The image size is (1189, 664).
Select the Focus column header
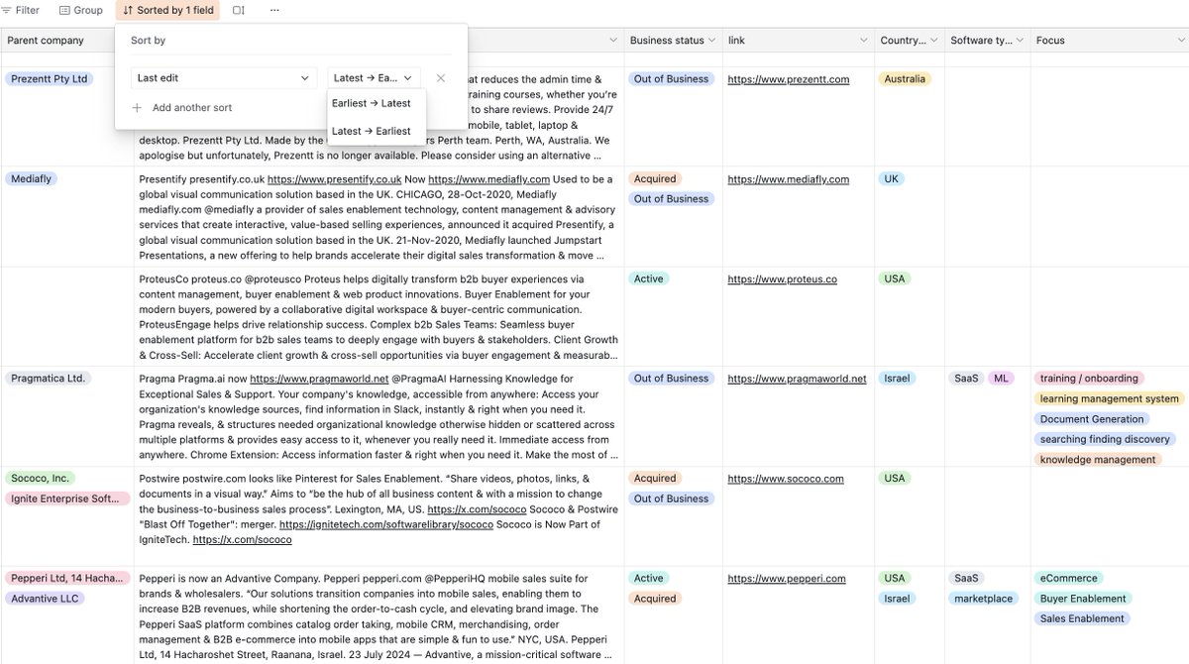1109,41
